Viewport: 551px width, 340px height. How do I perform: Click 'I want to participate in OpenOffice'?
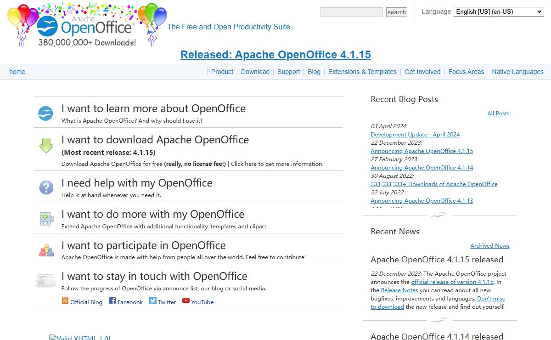[144, 245]
